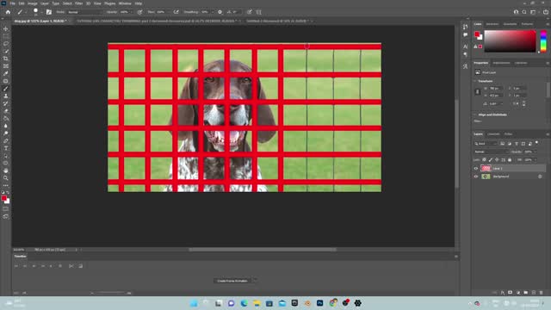Select the Crop tool
The image size is (551, 310).
[6, 59]
